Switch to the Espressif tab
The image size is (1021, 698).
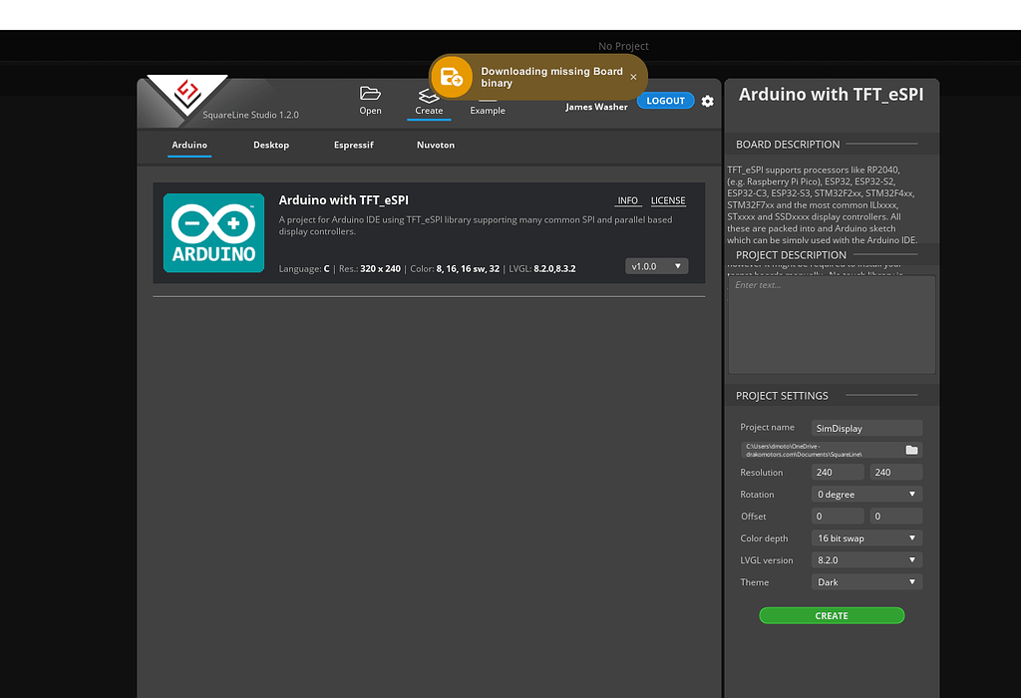(353, 145)
